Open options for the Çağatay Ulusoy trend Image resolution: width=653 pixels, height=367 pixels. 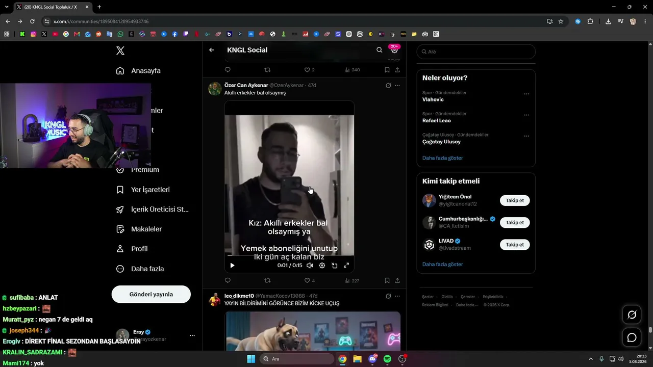pos(526,136)
